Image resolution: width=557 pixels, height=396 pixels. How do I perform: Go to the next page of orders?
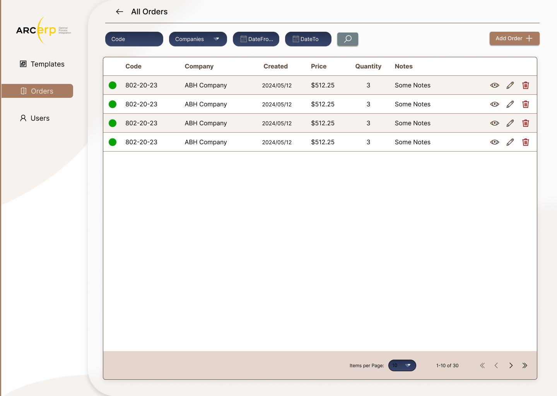pos(511,365)
